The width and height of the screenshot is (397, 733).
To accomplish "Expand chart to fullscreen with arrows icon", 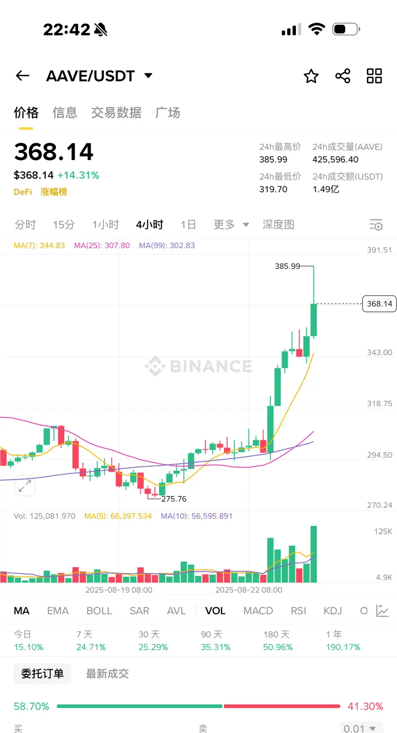I will (x=25, y=486).
